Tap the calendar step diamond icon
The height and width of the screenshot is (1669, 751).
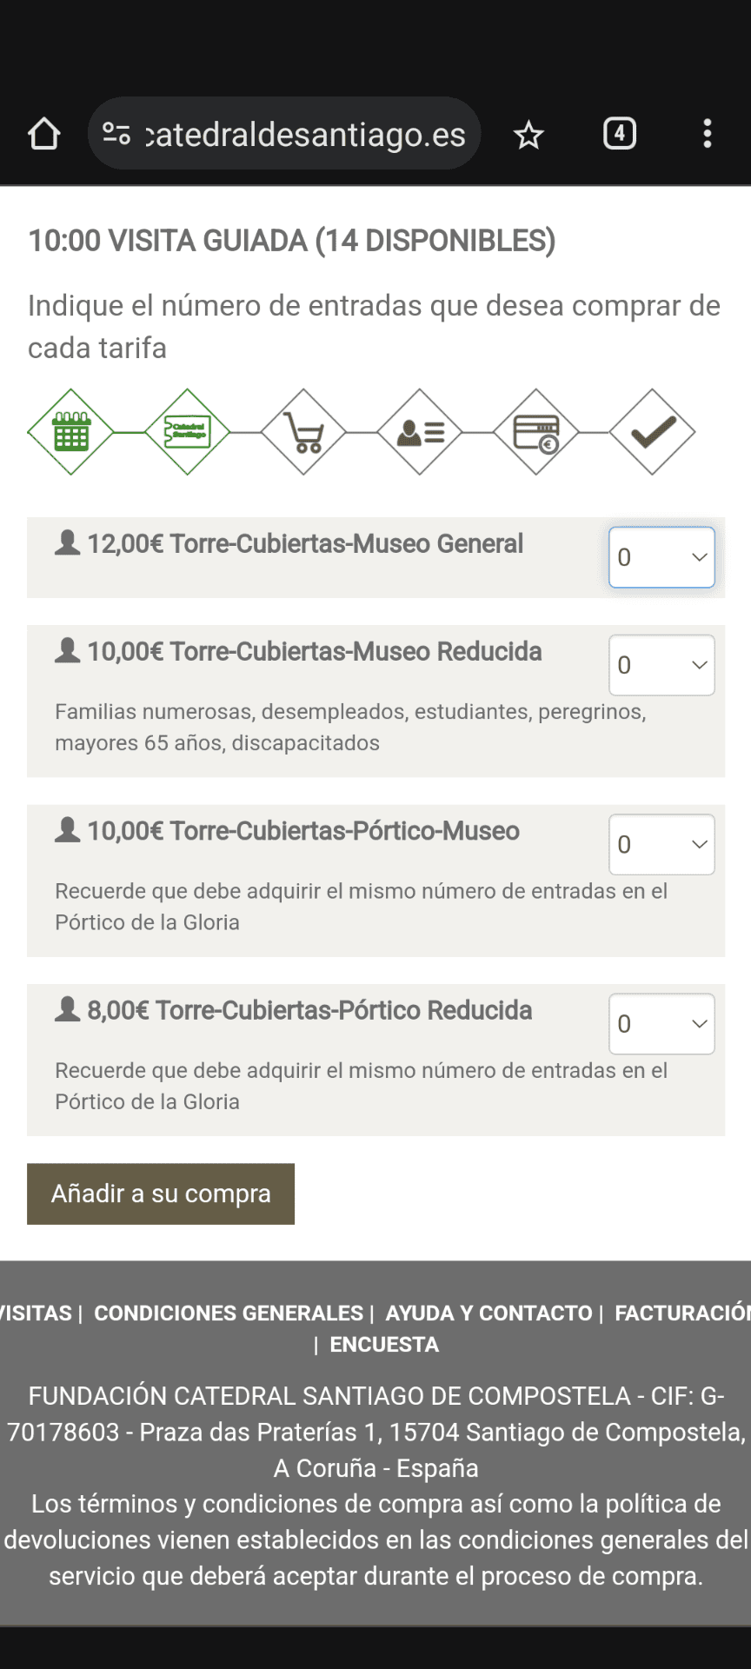click(70, 432)
